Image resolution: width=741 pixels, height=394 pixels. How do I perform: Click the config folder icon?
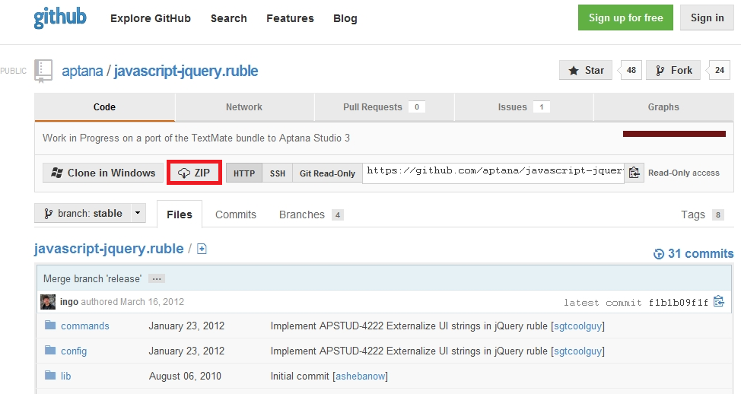(x=50, y=350)
